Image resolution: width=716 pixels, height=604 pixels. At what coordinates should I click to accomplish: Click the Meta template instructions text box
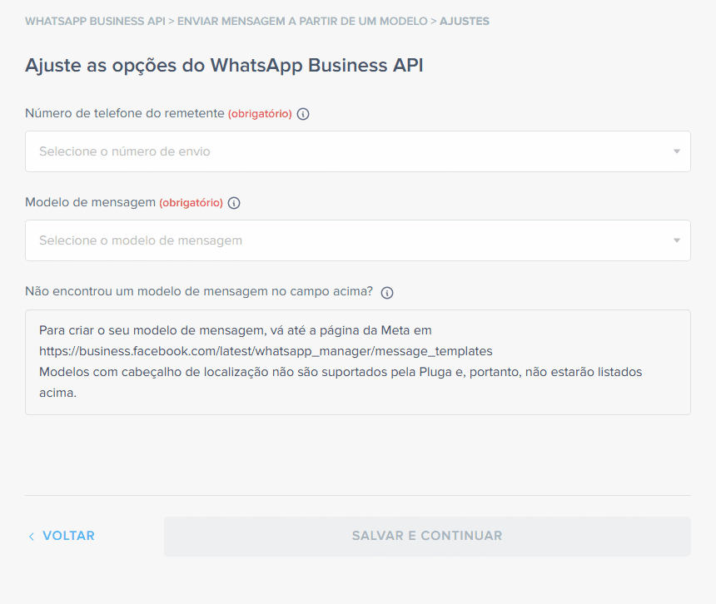tap(358, 362)
